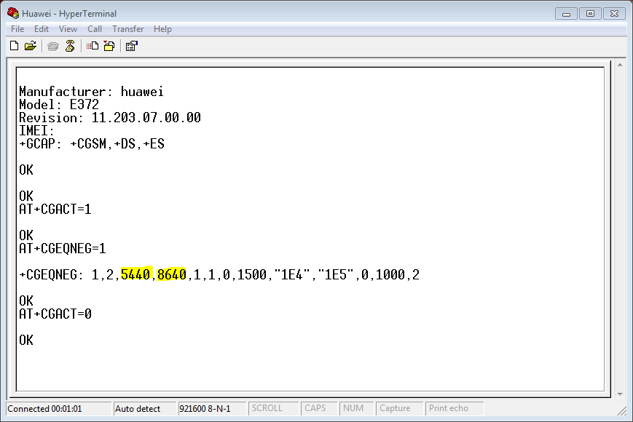Screen dimensions: 633x422
Task: Click the scrollbar up arrow
Action: pyautogui.click(x=620, y=65)
